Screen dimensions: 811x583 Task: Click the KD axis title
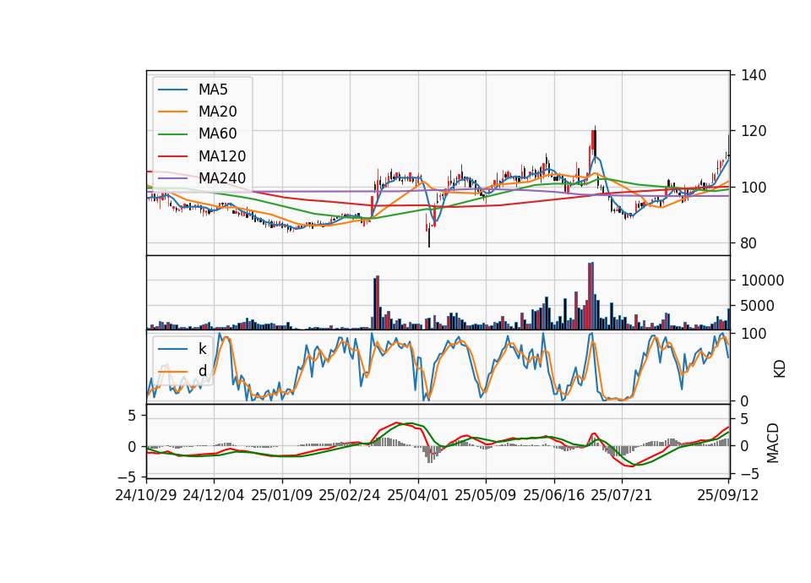(x=780, y=368)
